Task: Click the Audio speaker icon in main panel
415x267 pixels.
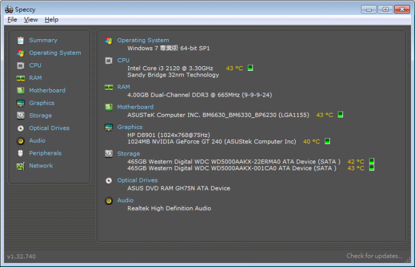Action: click(x=109, y=201)
